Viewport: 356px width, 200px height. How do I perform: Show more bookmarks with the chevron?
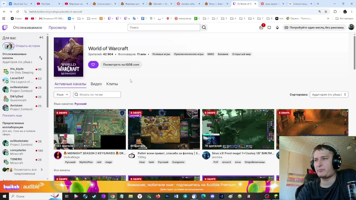tap(328, 19)
